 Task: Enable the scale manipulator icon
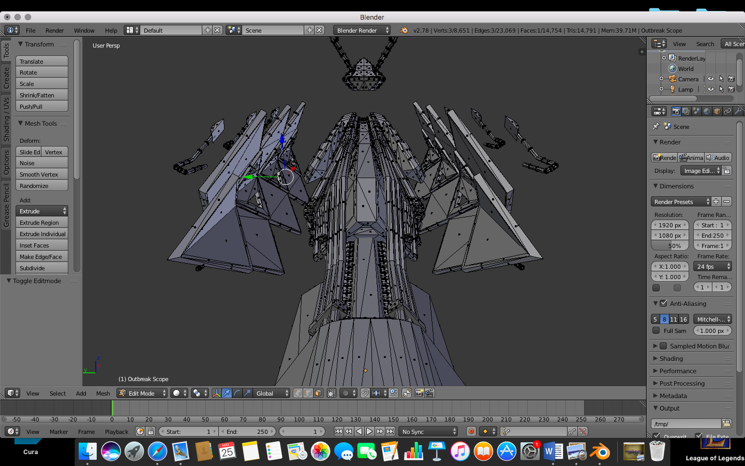(x=247, y=393)
